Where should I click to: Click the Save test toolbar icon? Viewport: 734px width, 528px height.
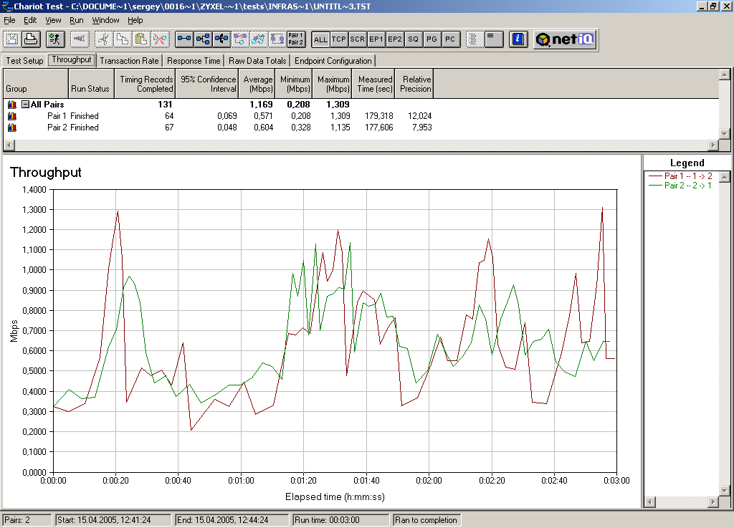pyautogui.click(x=13, y=39)
